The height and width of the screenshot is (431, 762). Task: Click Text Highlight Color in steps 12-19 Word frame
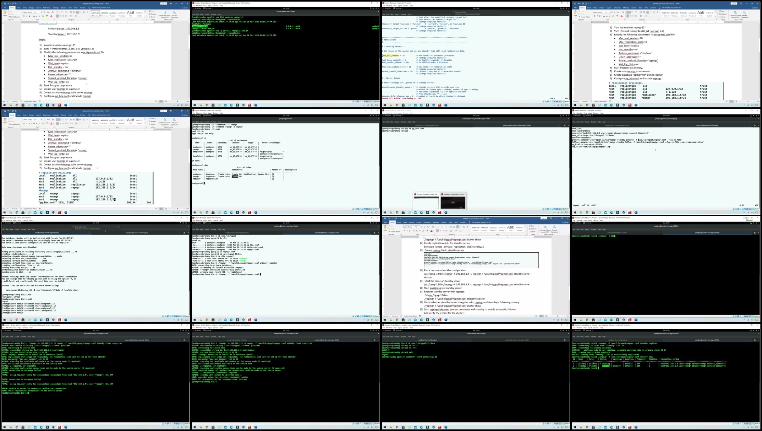[427, 231]
